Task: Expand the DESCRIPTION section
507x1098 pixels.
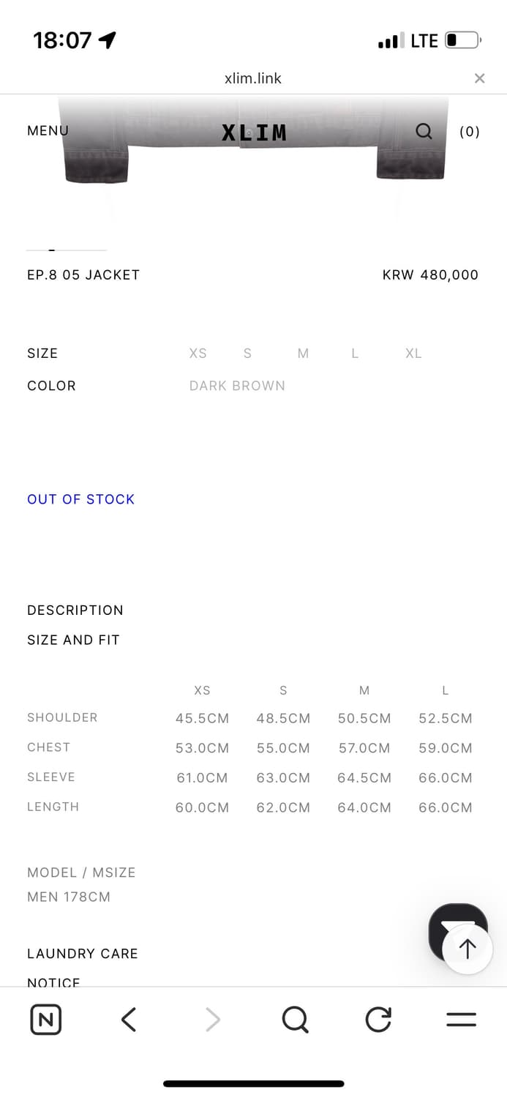Action: click(75, 610)
